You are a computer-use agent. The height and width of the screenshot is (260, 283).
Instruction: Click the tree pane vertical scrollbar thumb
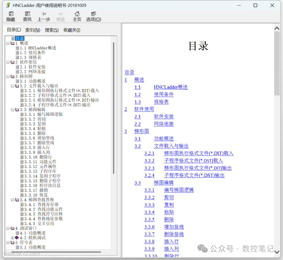point(114,108)
